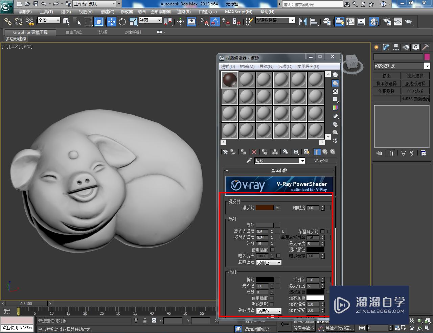Activate the Select and Move tool

[111, 22]
